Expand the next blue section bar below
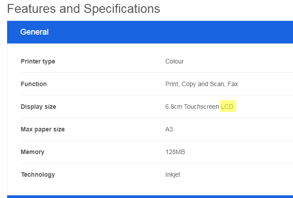The image size is (293, 198). [x=150, y=196]
